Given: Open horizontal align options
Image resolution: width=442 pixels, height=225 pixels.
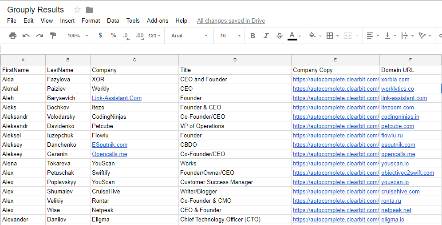Looking at the screenshot, I should (x=370, y=36).
